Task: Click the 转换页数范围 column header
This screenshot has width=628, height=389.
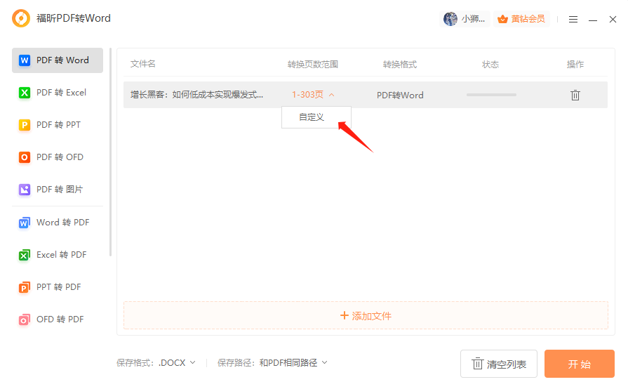Action: point(313,65)
